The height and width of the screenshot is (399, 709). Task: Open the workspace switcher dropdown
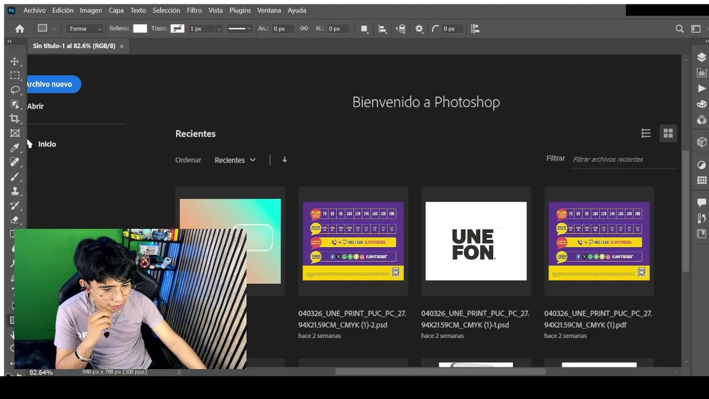pyautogui.click(x=696, y=29)
